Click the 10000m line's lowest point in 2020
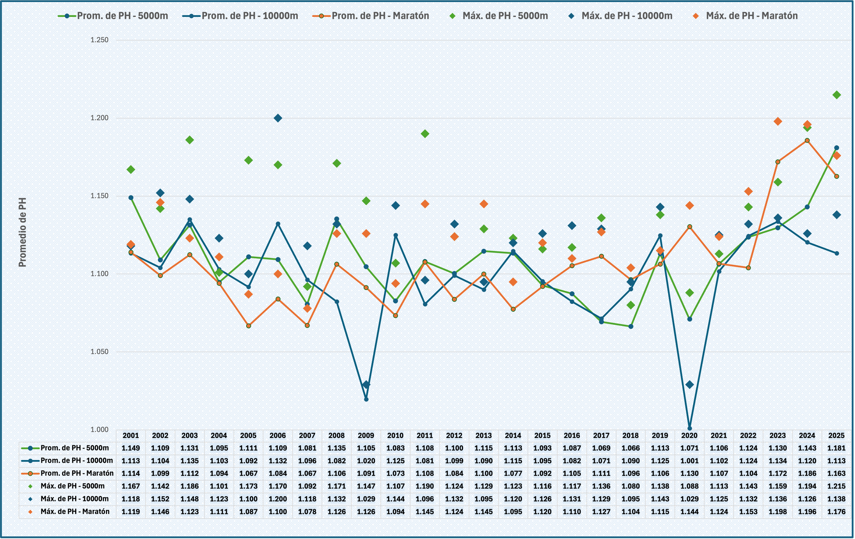This screenshot has height=539, width=855. [689, 428]
